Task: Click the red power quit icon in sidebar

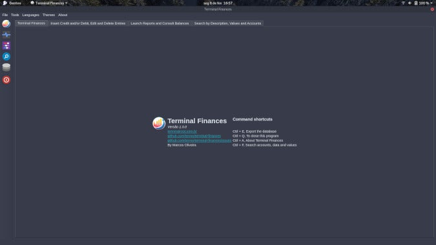Action: 6,80
